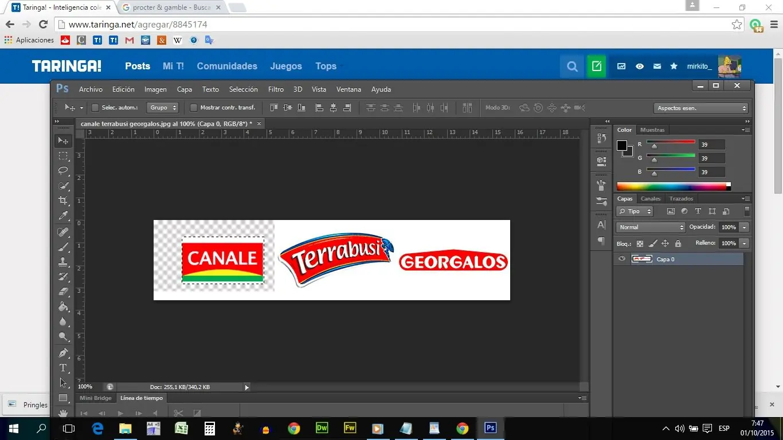Toggle lock position for the layer
783x440 pixels.
(665, 243)
